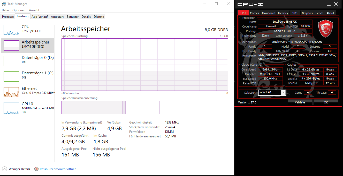343x176 pixels.
Task: Click the MSI dragon shield logo
Action: pos(325,28)
